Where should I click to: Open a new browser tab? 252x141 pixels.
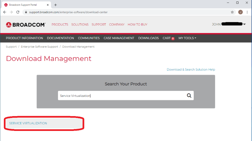(55, 5)
